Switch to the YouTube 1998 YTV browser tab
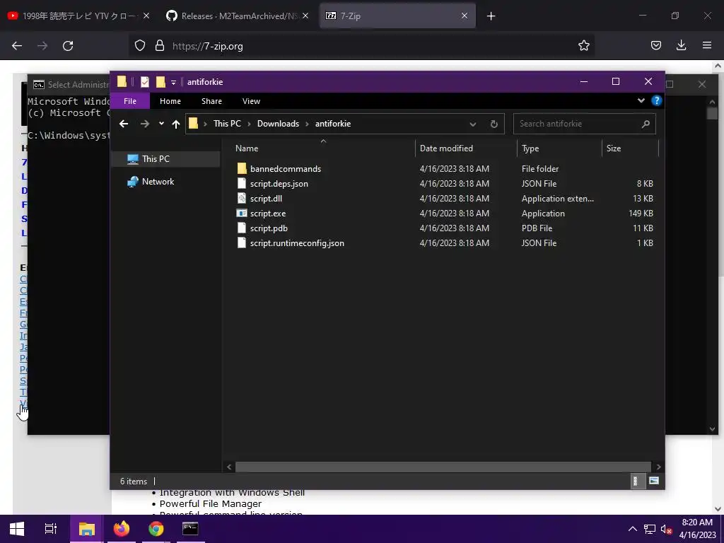The width and height of the screenshot is (724, 543). coord(78,16)
